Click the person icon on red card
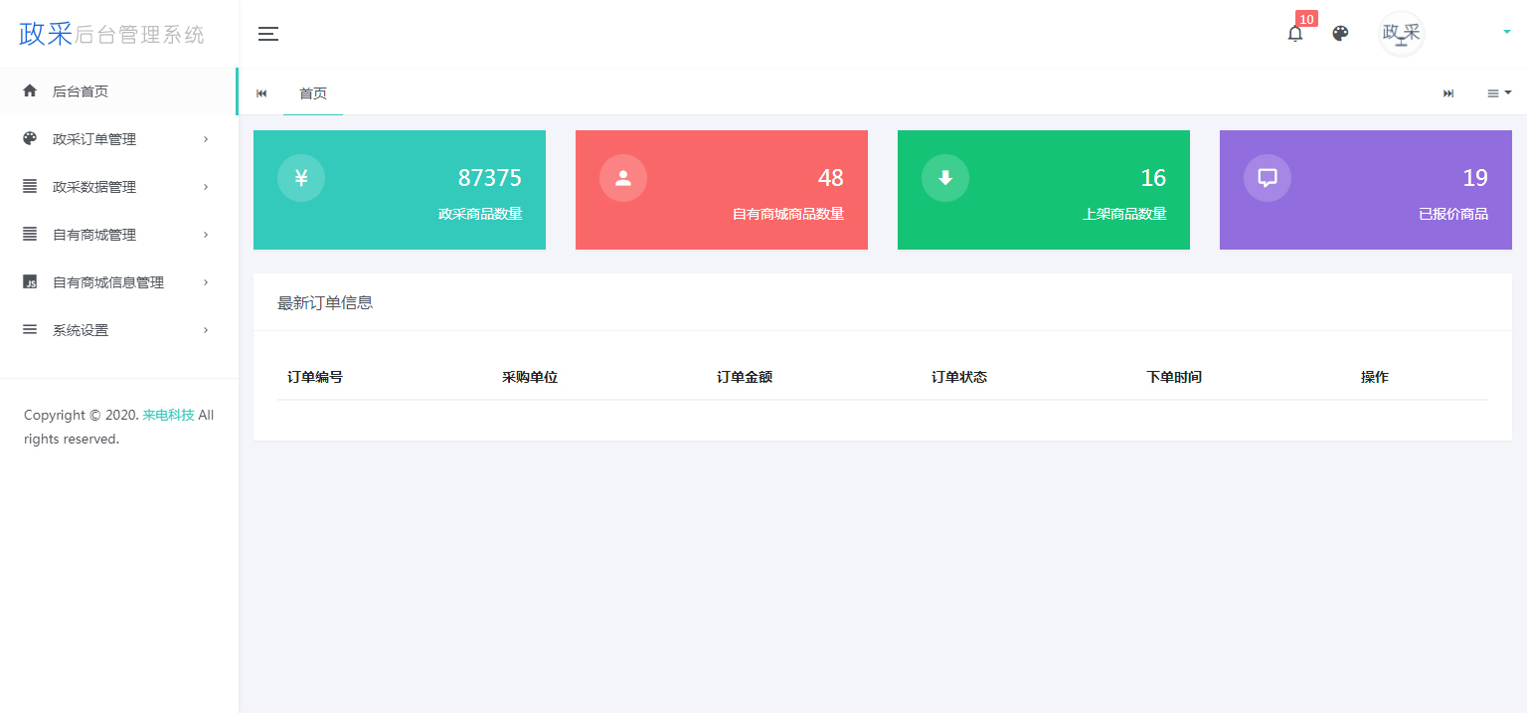 [x=623, y=178]
